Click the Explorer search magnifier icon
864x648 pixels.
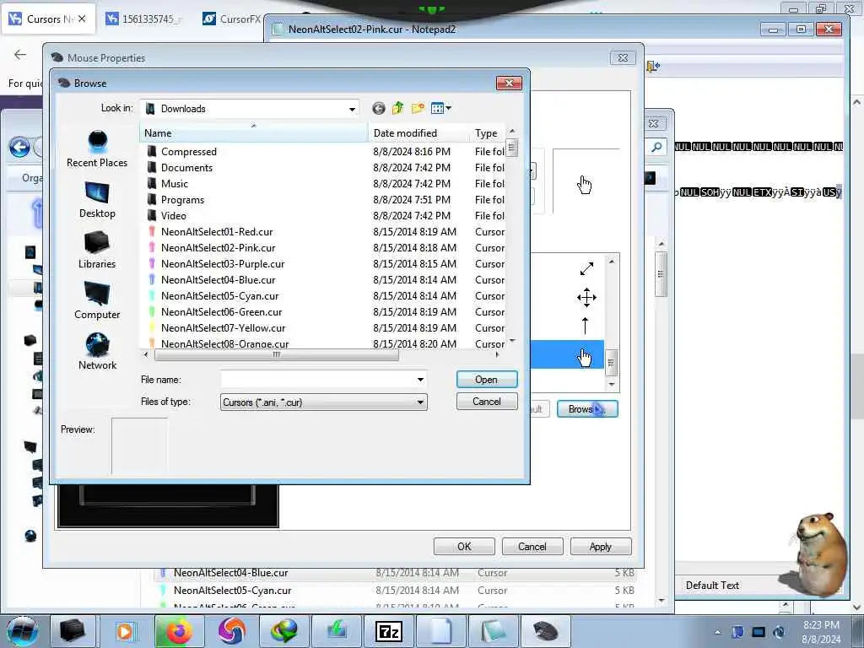click(656, 147)
